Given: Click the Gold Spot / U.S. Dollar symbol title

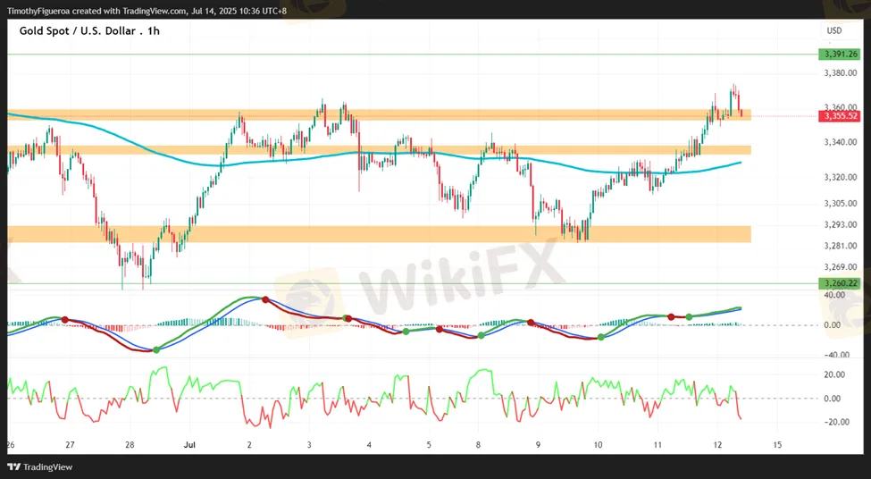Looking at the screenshot, I should point(79,30).
